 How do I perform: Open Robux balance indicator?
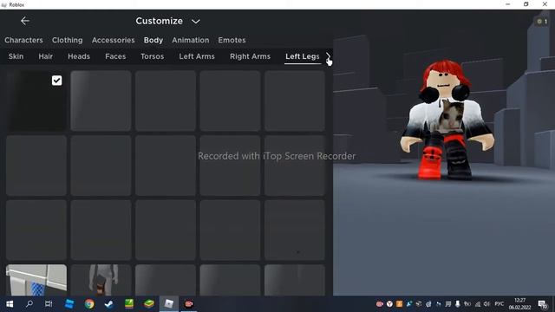[x=541, y=22]
